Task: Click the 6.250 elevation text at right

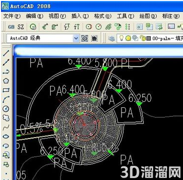Action: tap(140, 98)
